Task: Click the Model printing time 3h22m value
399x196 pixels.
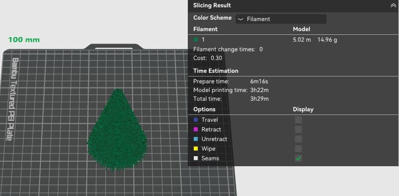Action: 259,90
